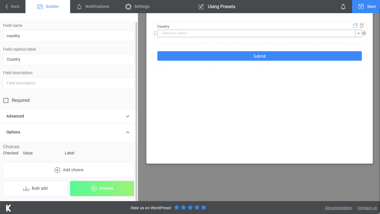Click the Add choice button

point(69,170)
